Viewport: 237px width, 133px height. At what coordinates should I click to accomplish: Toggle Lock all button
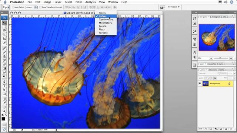pyautogui.click(x=215, y=78)
